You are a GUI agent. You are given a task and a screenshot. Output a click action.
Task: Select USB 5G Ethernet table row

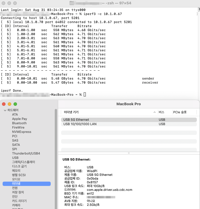129,120
